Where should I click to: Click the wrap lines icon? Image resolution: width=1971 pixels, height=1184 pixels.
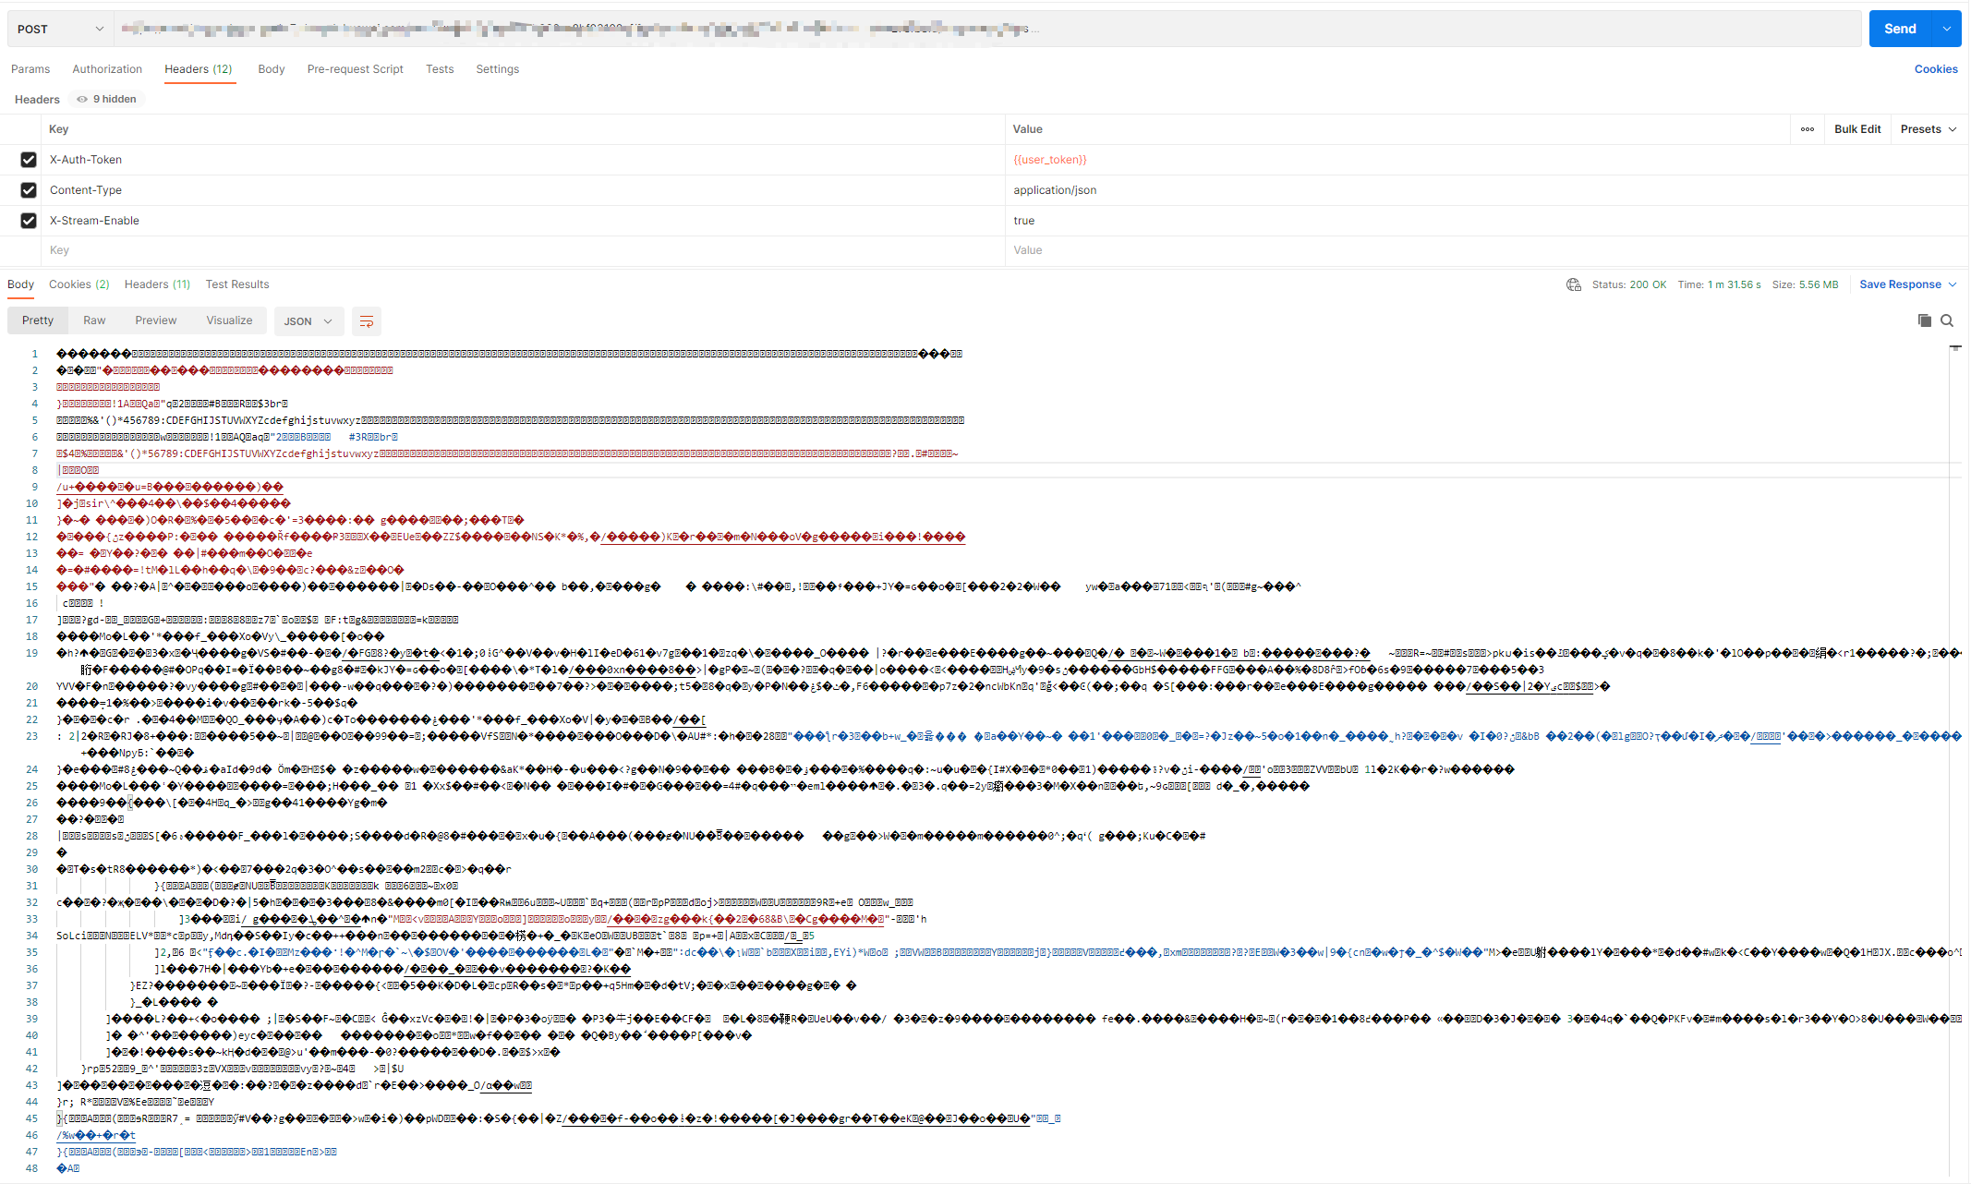point(367,321)
